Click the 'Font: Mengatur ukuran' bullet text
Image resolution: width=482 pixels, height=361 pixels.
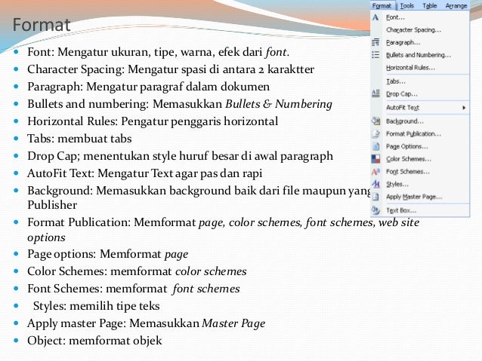point(159,52)
